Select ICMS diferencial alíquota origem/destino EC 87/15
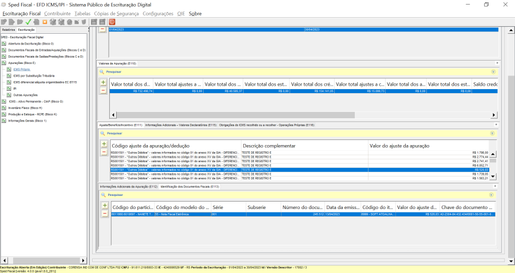The height and width of the screenshot is (273, 515). pos(45,82)
